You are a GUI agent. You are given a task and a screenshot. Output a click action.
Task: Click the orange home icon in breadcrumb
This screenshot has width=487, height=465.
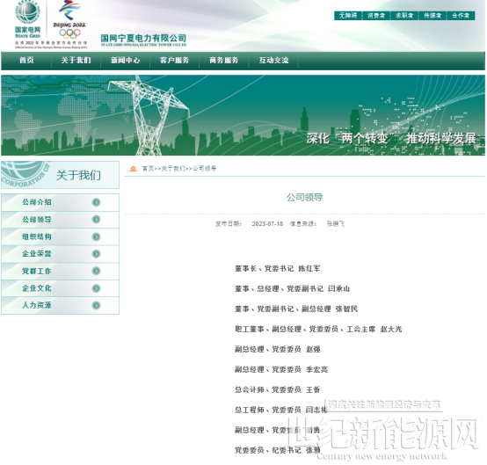coord(134,169)
